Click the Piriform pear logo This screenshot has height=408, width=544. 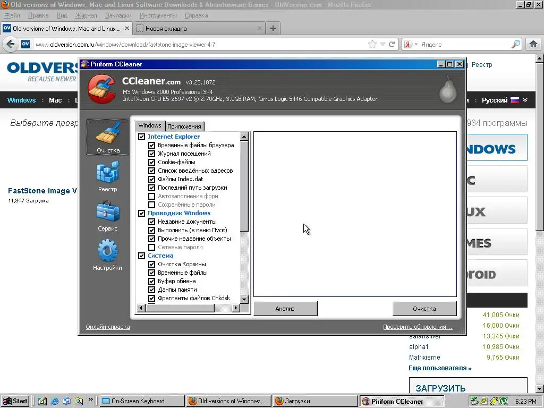[448, 89]
